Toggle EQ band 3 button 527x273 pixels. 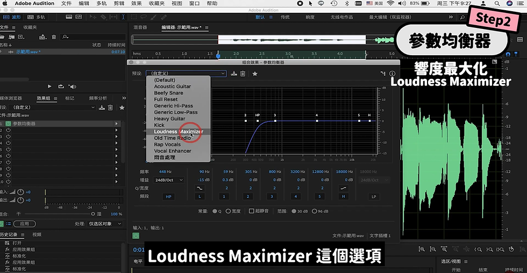[x=272, y=196]
